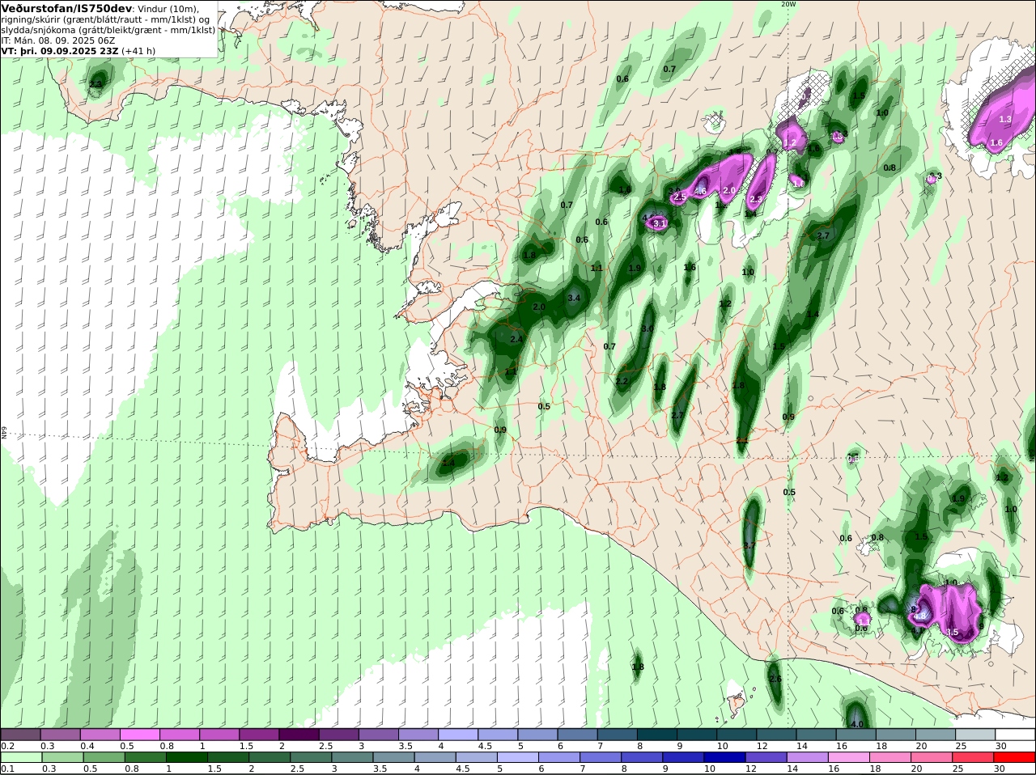This screenshot has height=775, width=1036.
Task: Click the 1.3 snowfall value on the map
Action: point(1005,120)
